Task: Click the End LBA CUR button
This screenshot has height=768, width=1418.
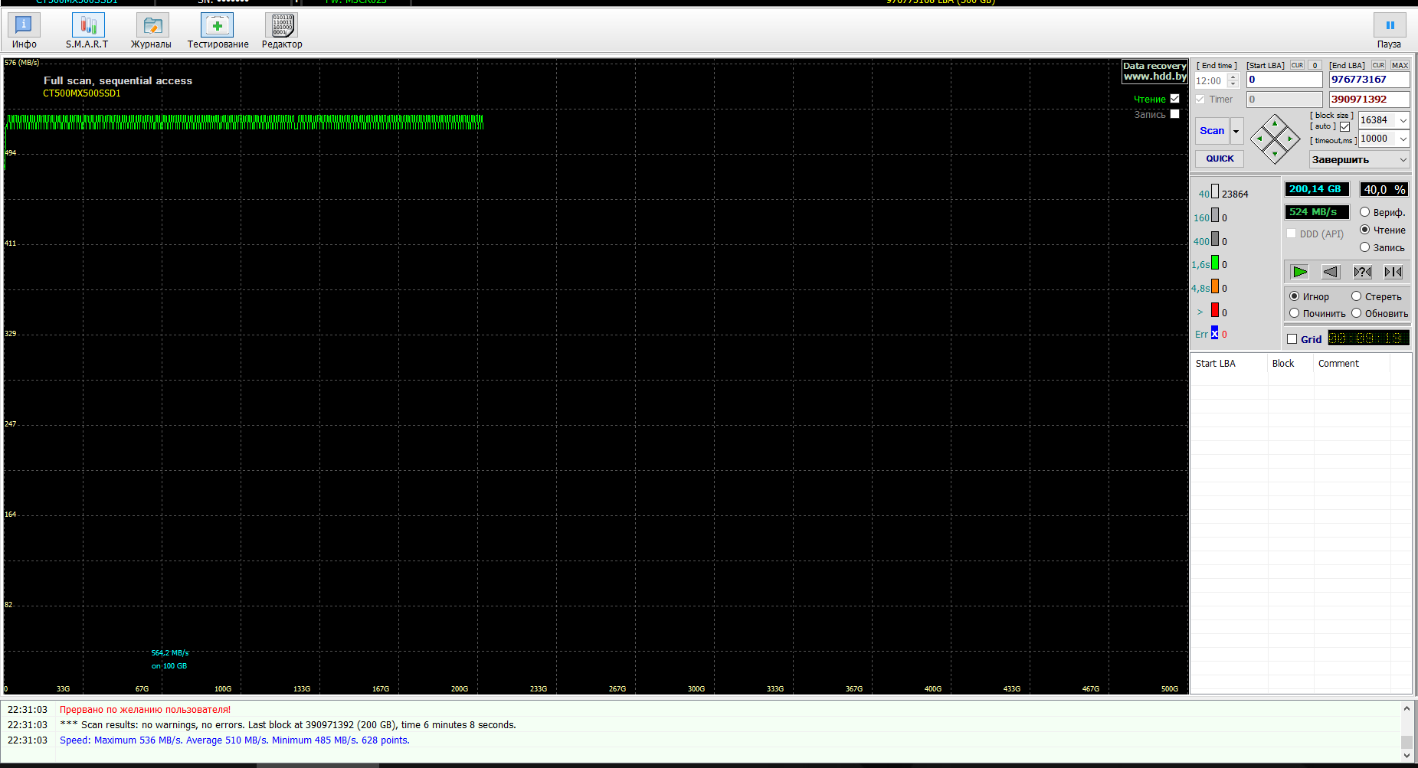Action: tap(1378, 65)
